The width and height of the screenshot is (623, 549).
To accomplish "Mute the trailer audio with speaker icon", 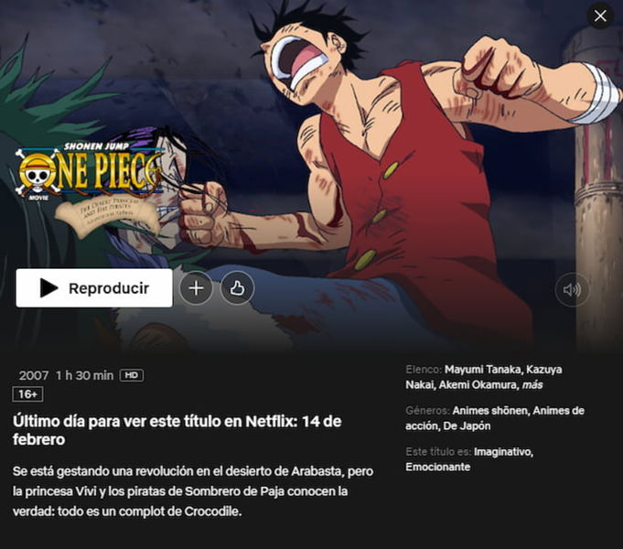I will coord(572,290).
